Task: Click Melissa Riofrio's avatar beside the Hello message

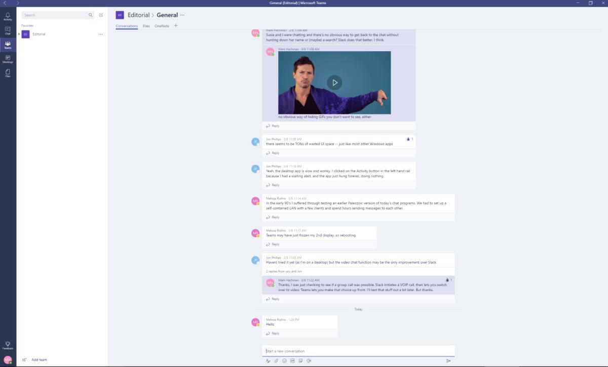Action: [255, 323]
